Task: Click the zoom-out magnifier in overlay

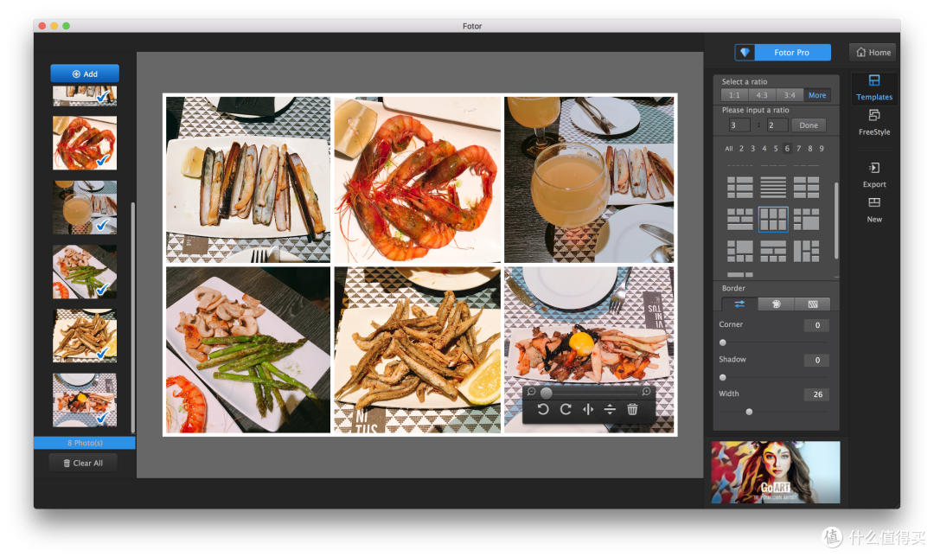Action: pos(531,392)
